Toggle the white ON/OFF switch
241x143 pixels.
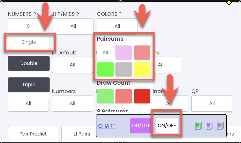point(167,126)
